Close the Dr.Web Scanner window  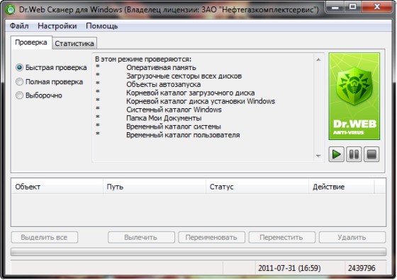tap(377, 7)
